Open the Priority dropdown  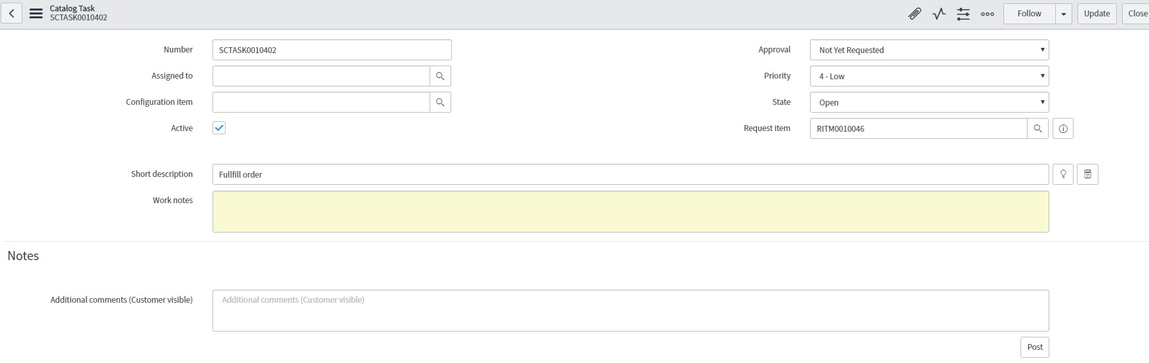coord(929,76)
